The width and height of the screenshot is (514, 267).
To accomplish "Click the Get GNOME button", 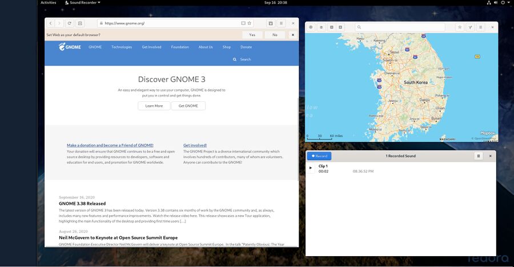I will tap(188, 106).
